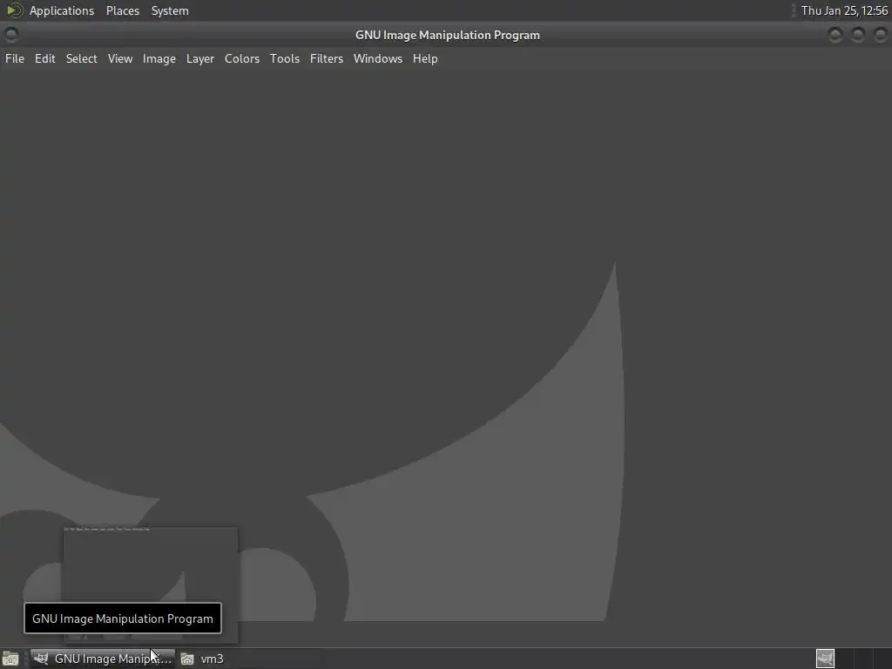Open the Layer menu
The height and width of the screenshot is (669, 892).
pyautogui.click(x=200, y=58)
